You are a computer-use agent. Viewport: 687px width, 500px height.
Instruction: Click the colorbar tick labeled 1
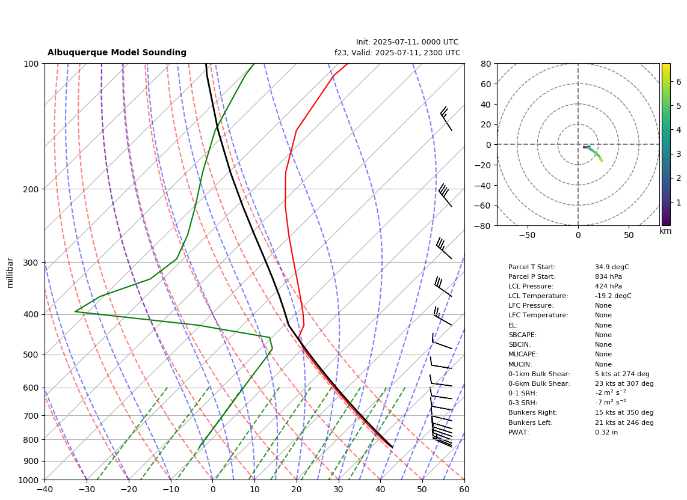[x=679, y=203]
